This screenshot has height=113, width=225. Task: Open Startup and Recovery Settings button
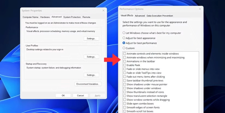(91, 75)
